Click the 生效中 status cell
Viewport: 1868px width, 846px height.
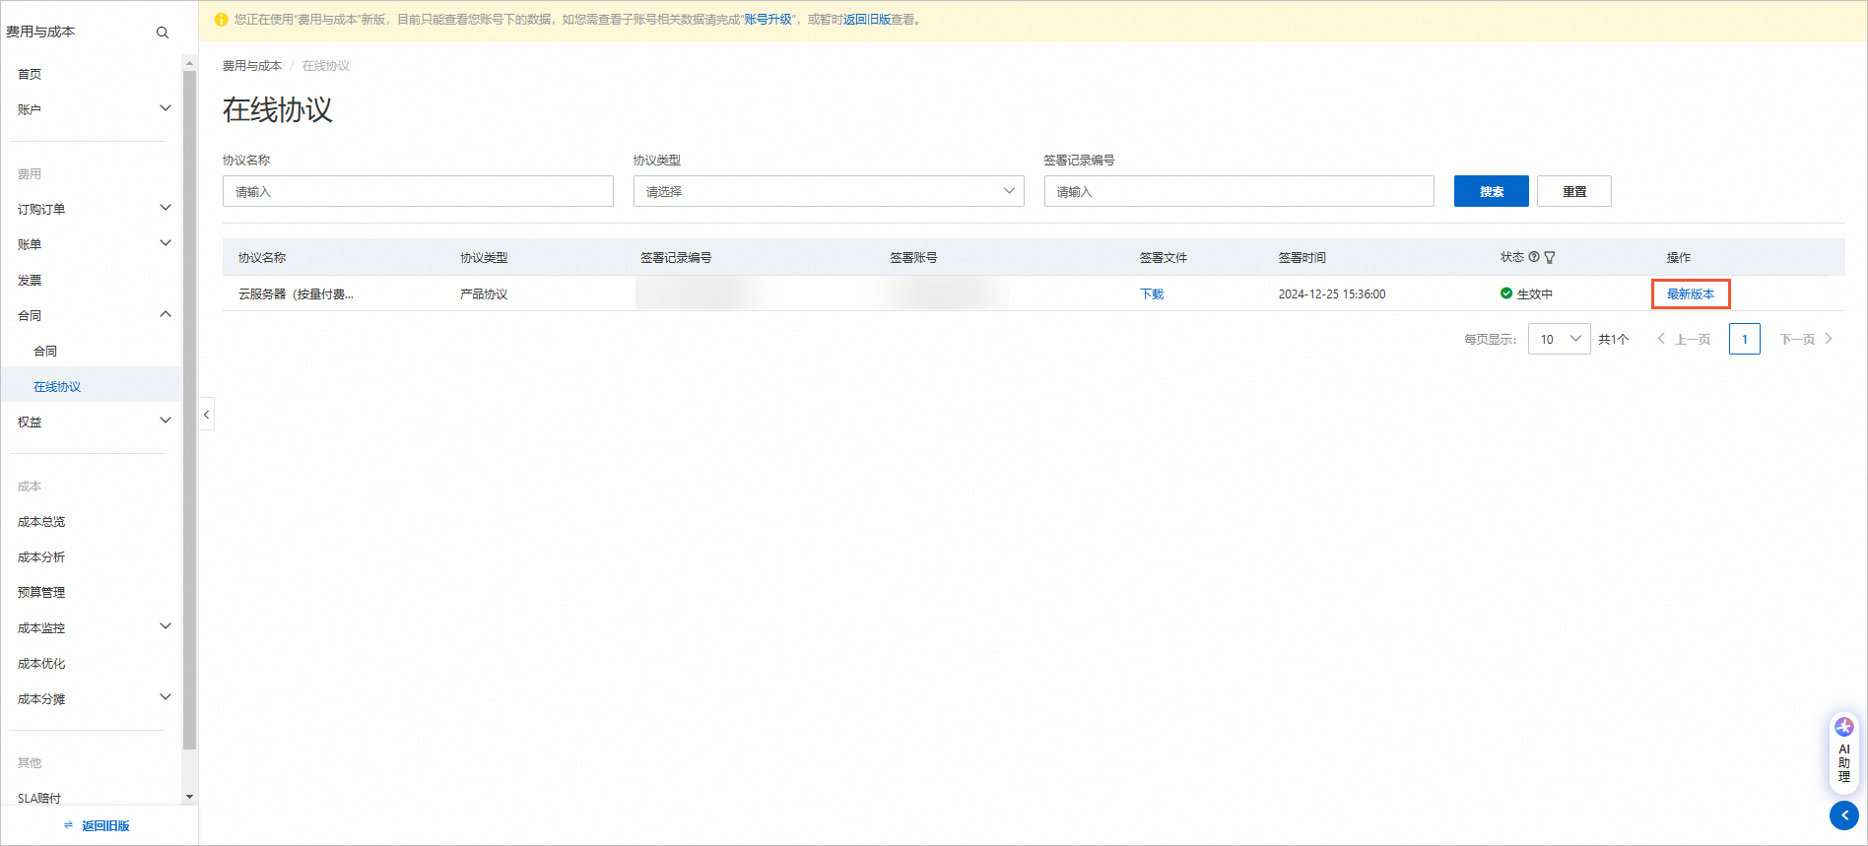pyautogui.click(x=1526, y=293)
